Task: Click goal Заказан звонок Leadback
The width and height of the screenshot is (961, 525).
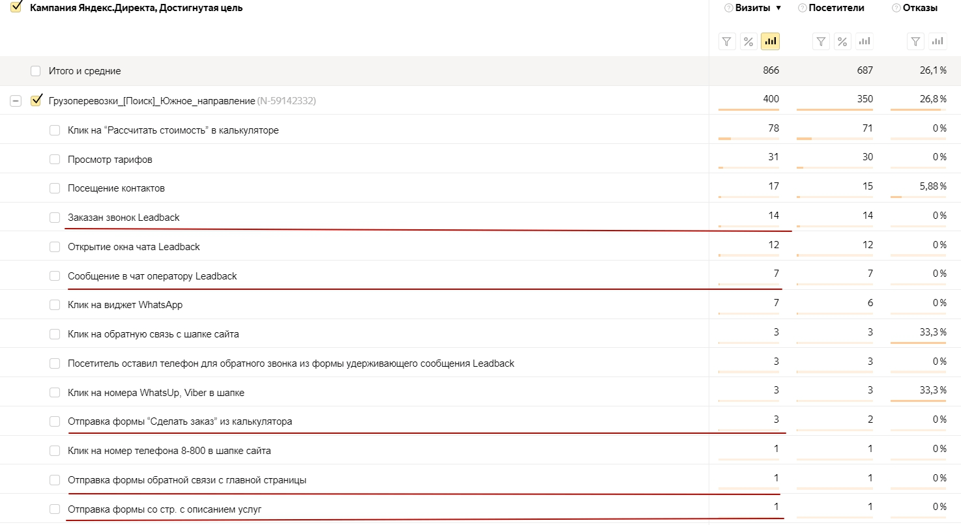Action: (x=124, y=218)
